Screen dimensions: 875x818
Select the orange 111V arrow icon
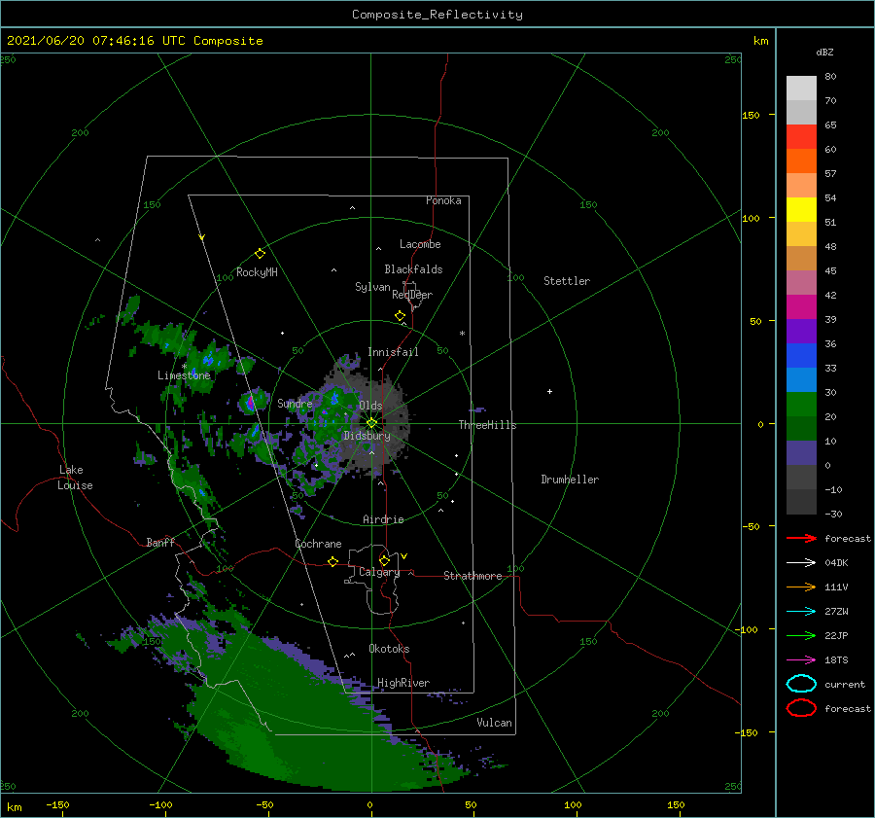801,587
